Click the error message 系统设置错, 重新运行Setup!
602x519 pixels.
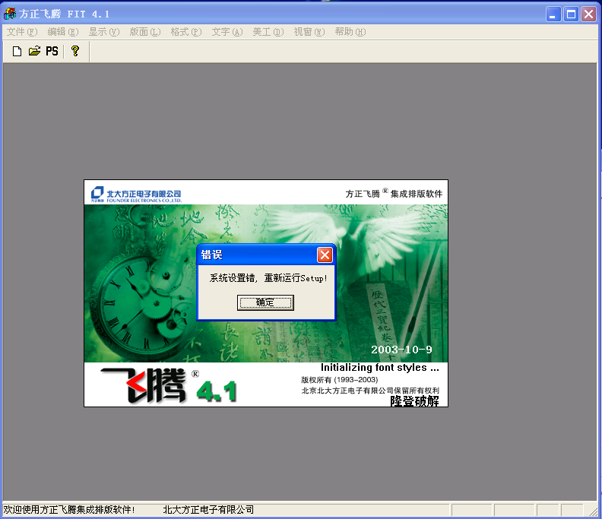coord(268,278)
